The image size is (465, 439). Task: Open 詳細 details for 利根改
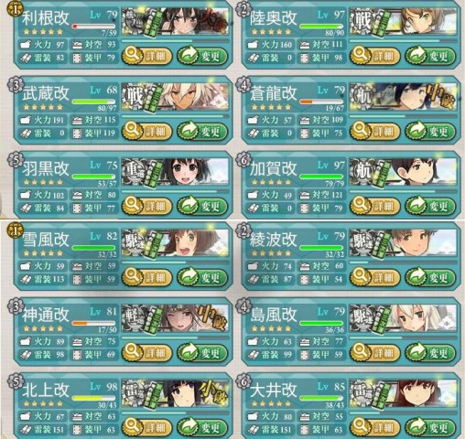point(146,56)
